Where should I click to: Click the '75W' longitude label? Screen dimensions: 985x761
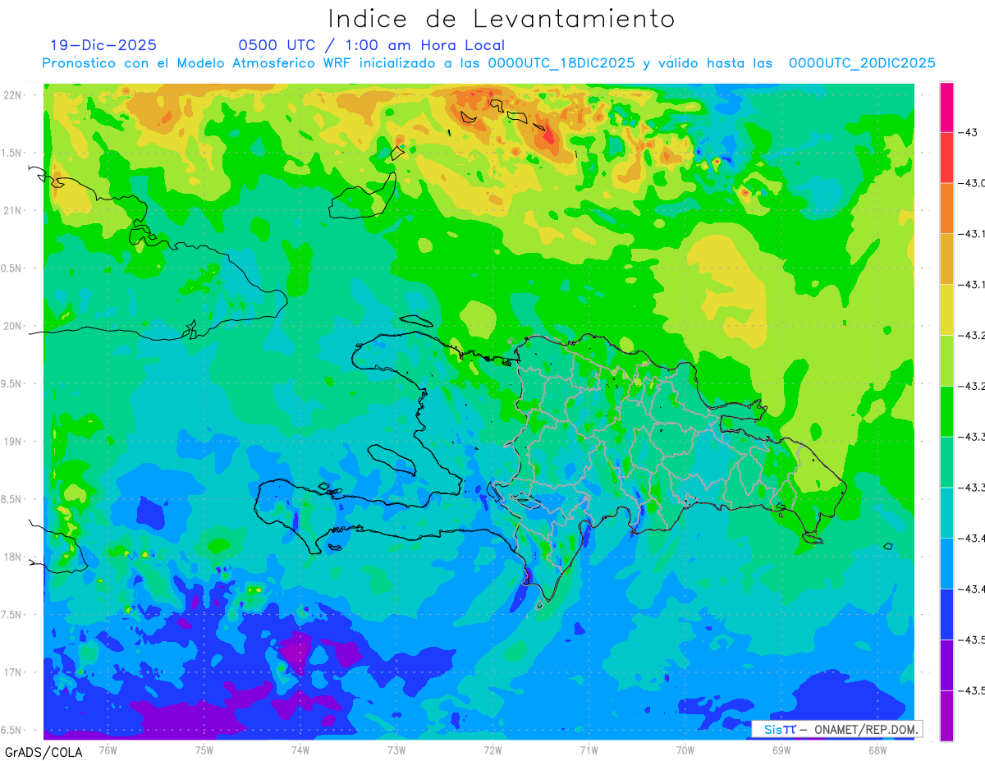click(x=204, y=750)
